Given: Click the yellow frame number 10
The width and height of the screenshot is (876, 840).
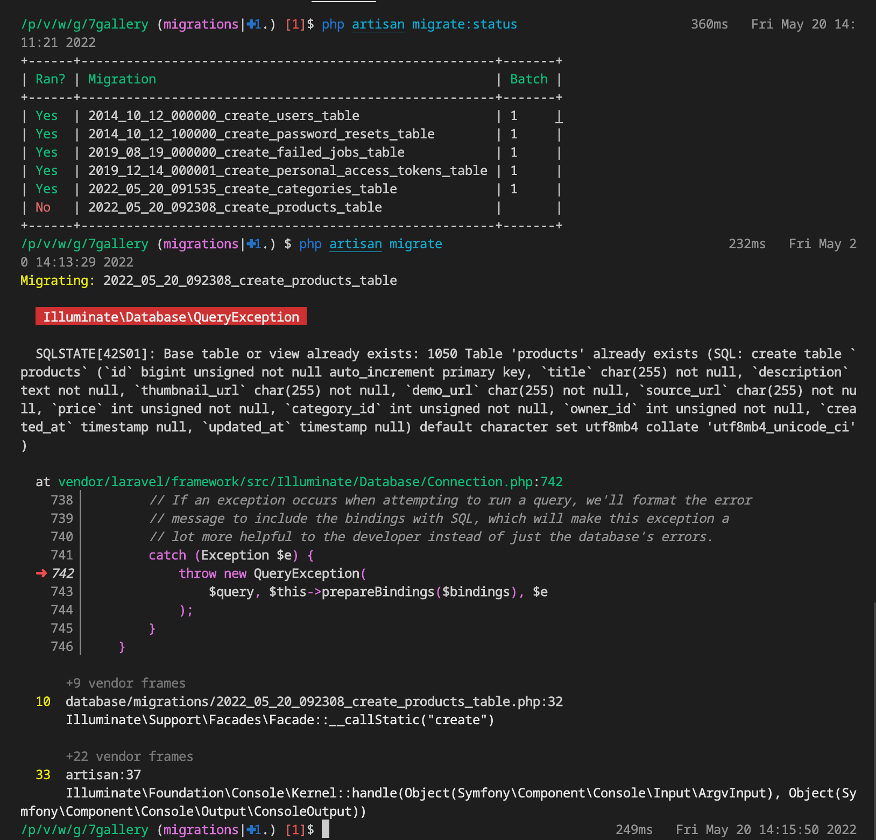Looking at the screenshot, I should pos(43,702).
